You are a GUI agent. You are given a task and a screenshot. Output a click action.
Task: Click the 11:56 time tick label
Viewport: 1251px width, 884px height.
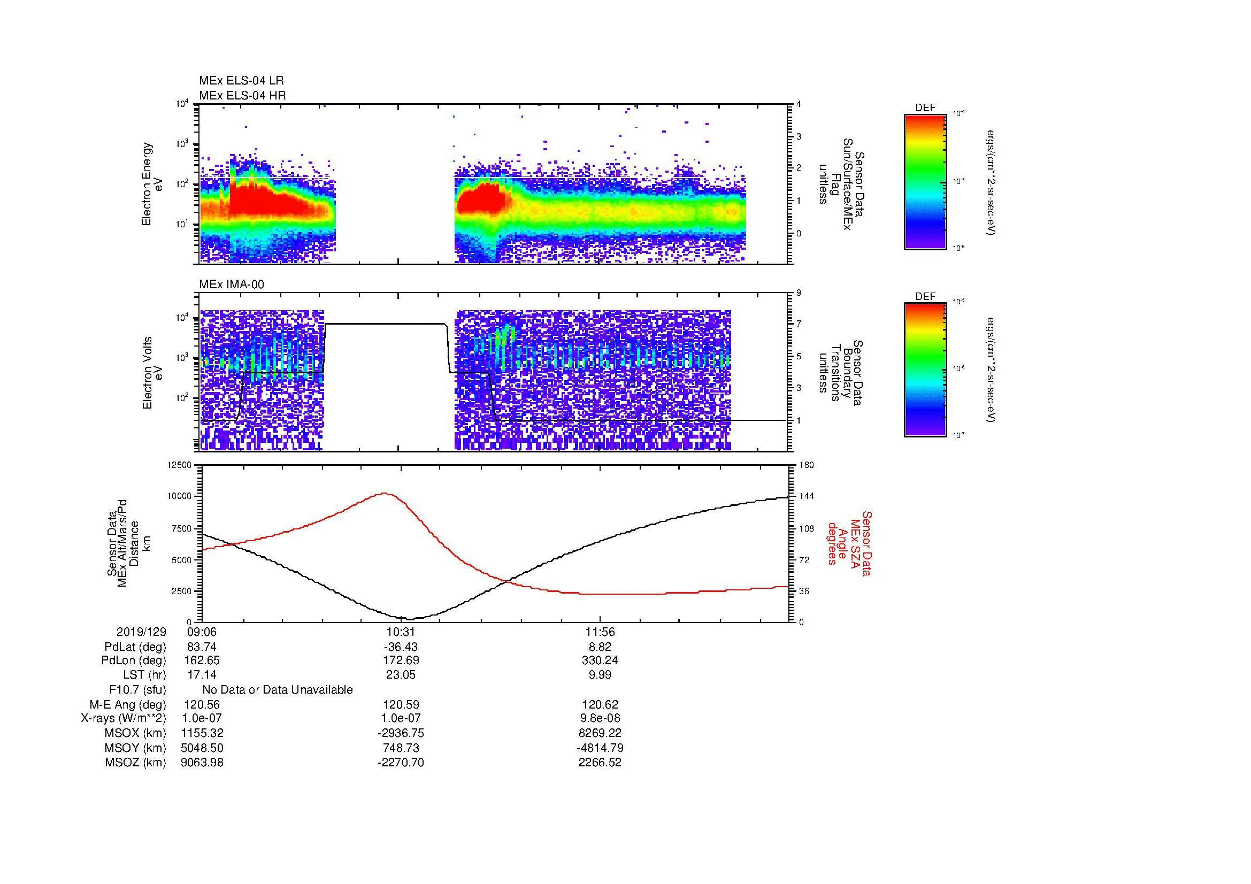click(x=600, y=632)
